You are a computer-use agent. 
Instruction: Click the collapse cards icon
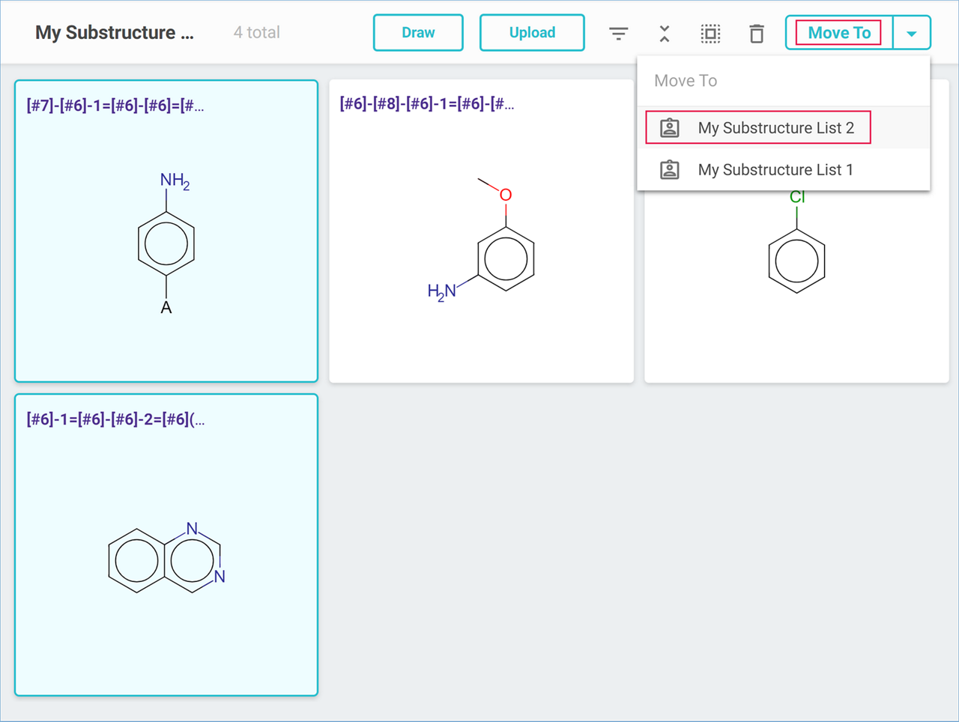point(665,34)
